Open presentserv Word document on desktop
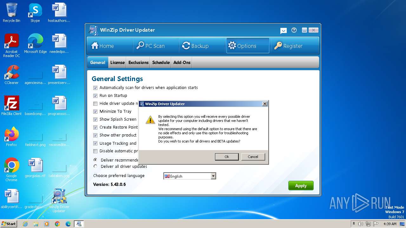Screen dimensions: 406x228 tap(59, 74)
